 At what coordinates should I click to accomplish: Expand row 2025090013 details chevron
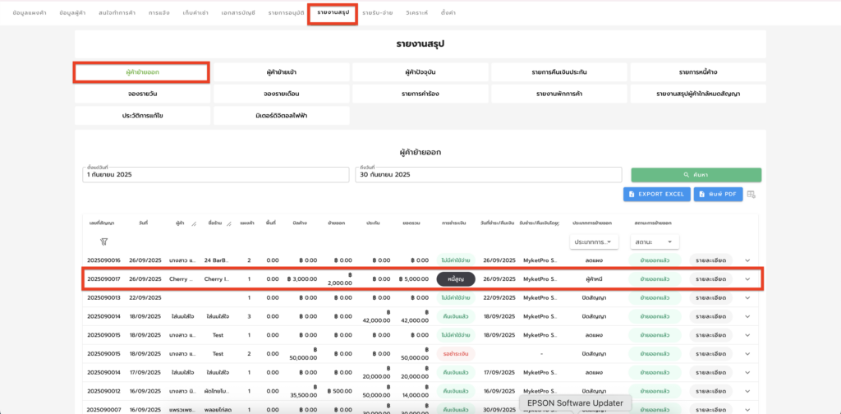(747, 297)
